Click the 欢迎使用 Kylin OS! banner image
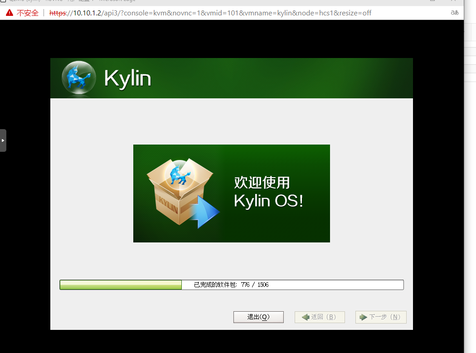This screenshot has width=476, height=353. [232, 193]
